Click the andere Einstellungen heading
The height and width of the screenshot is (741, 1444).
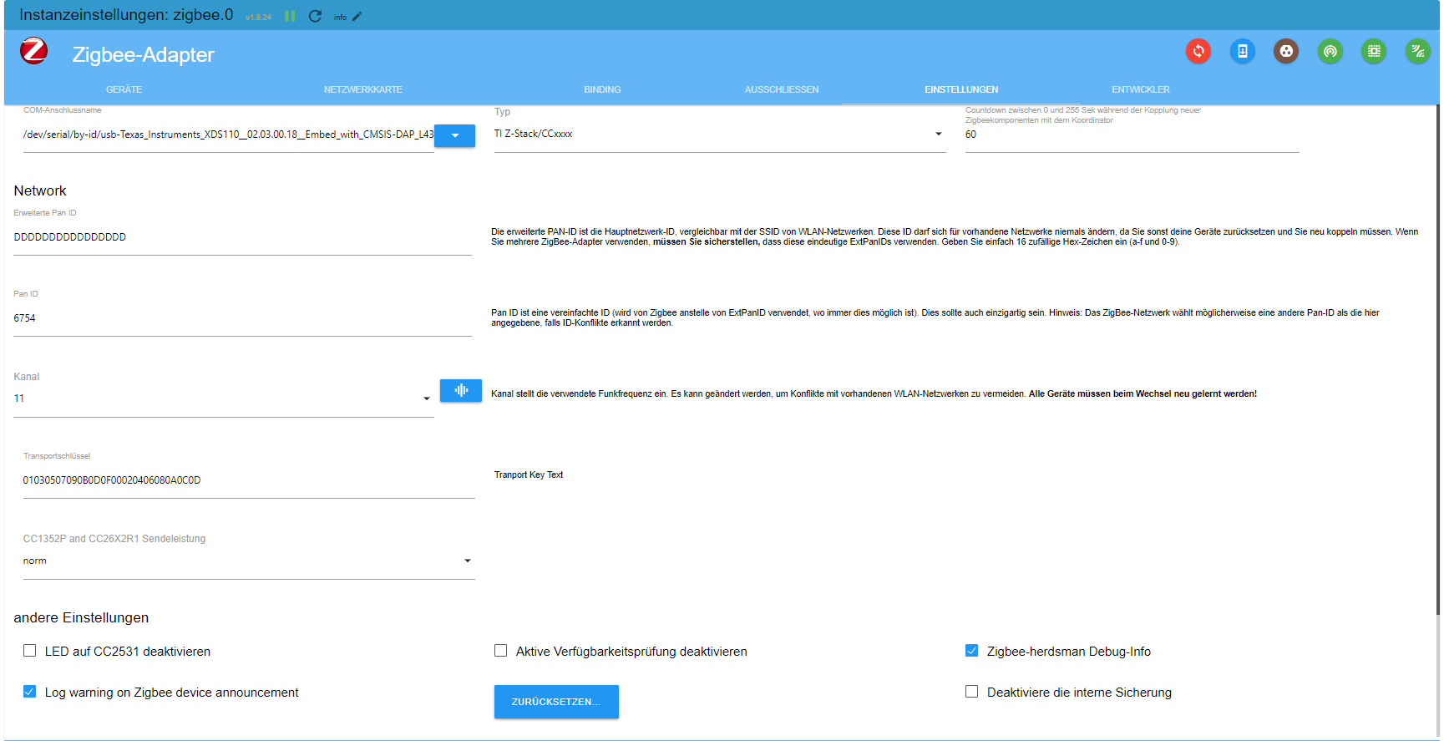click(81, 618)
